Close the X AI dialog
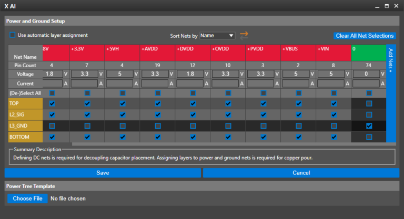404x219 pixels. [x=396, y=6]
